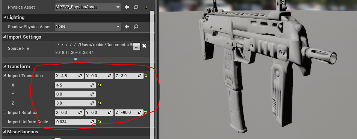Click the expanded Y value field 0.0
The image size is (357, 139).
pos(76,94)
